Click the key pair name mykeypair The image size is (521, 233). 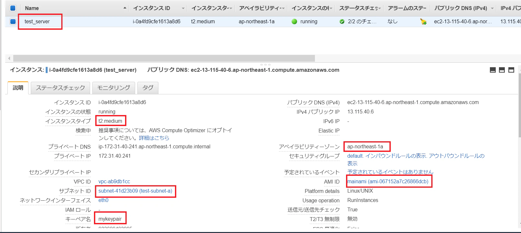pyautogui.click(x=110, y=219)
